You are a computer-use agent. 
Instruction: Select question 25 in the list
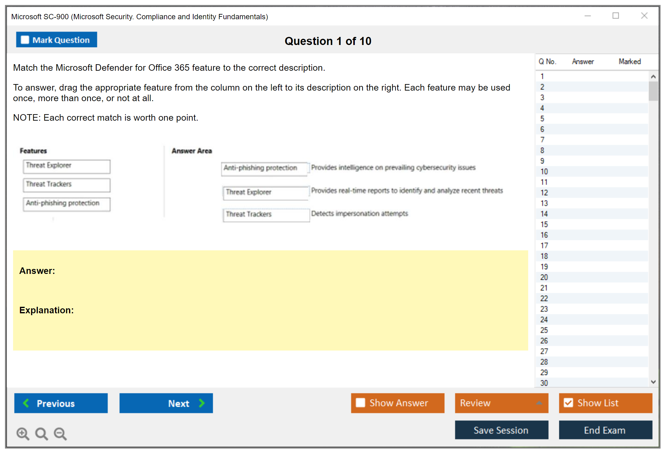(x=544, y=330)
